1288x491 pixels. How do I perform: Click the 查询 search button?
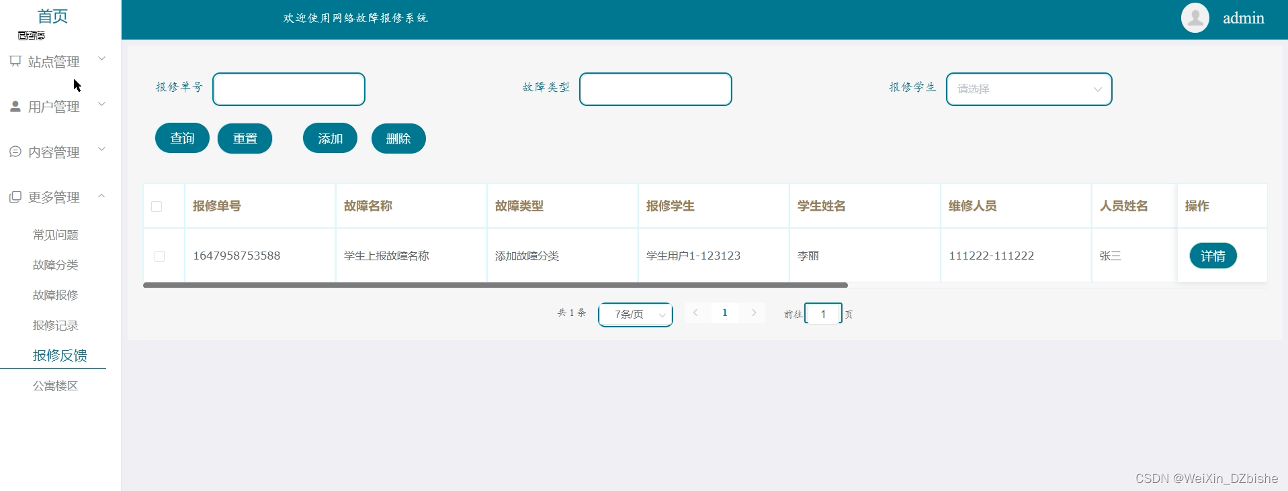coord(182,138)
